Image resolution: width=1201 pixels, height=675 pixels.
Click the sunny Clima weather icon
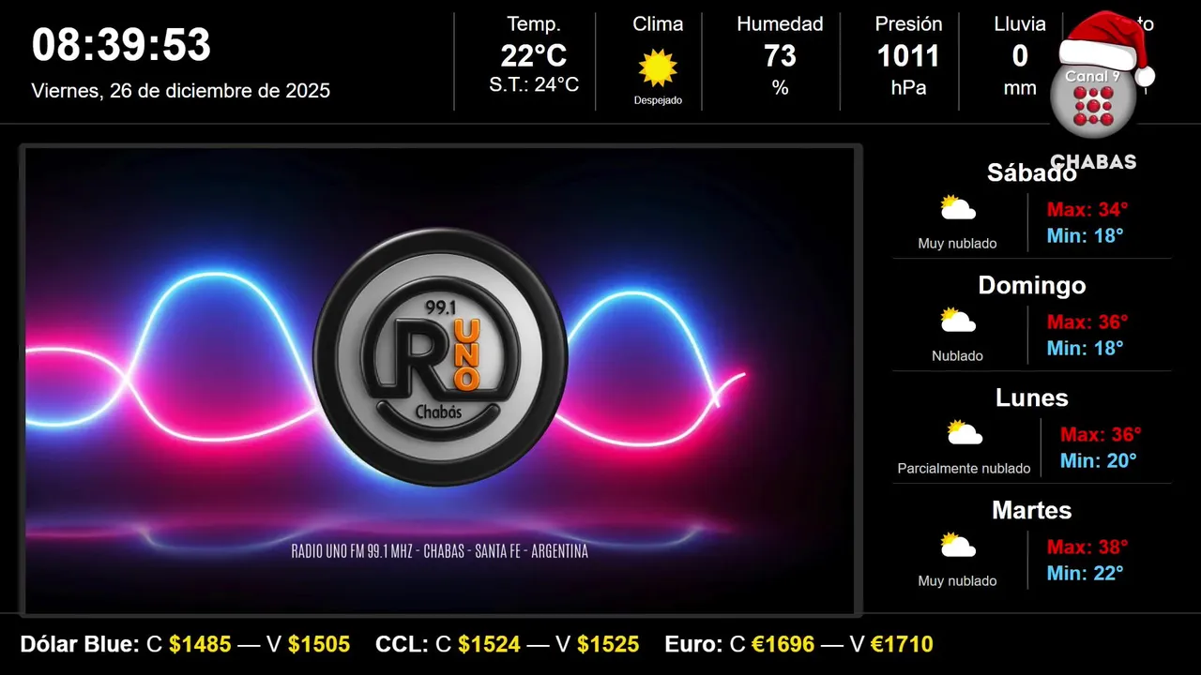pyautogui.click(x=658, y=67)
